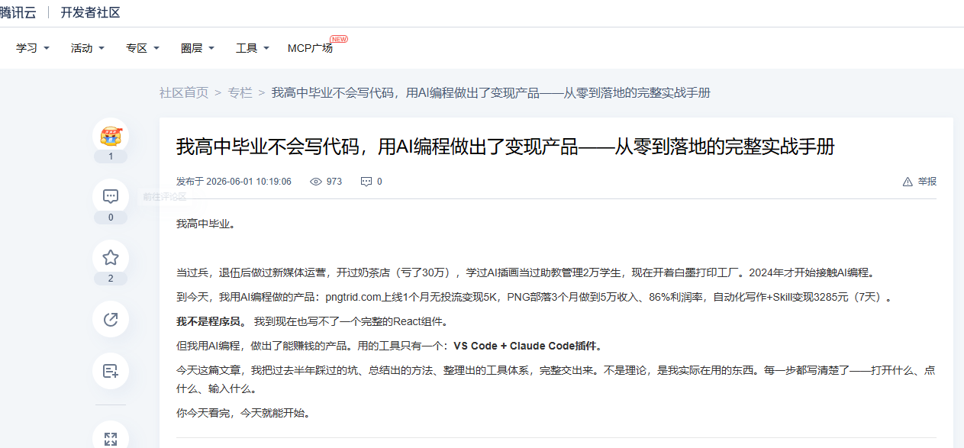The height and width of the screenshot is (448, 964).
Task: Click the fullscreen expand icon in sidebar
Action: click(111, 439)
